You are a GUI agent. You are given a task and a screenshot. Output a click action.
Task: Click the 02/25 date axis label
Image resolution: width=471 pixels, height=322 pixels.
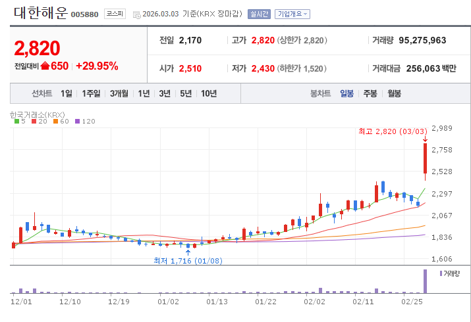pos(412,302)
